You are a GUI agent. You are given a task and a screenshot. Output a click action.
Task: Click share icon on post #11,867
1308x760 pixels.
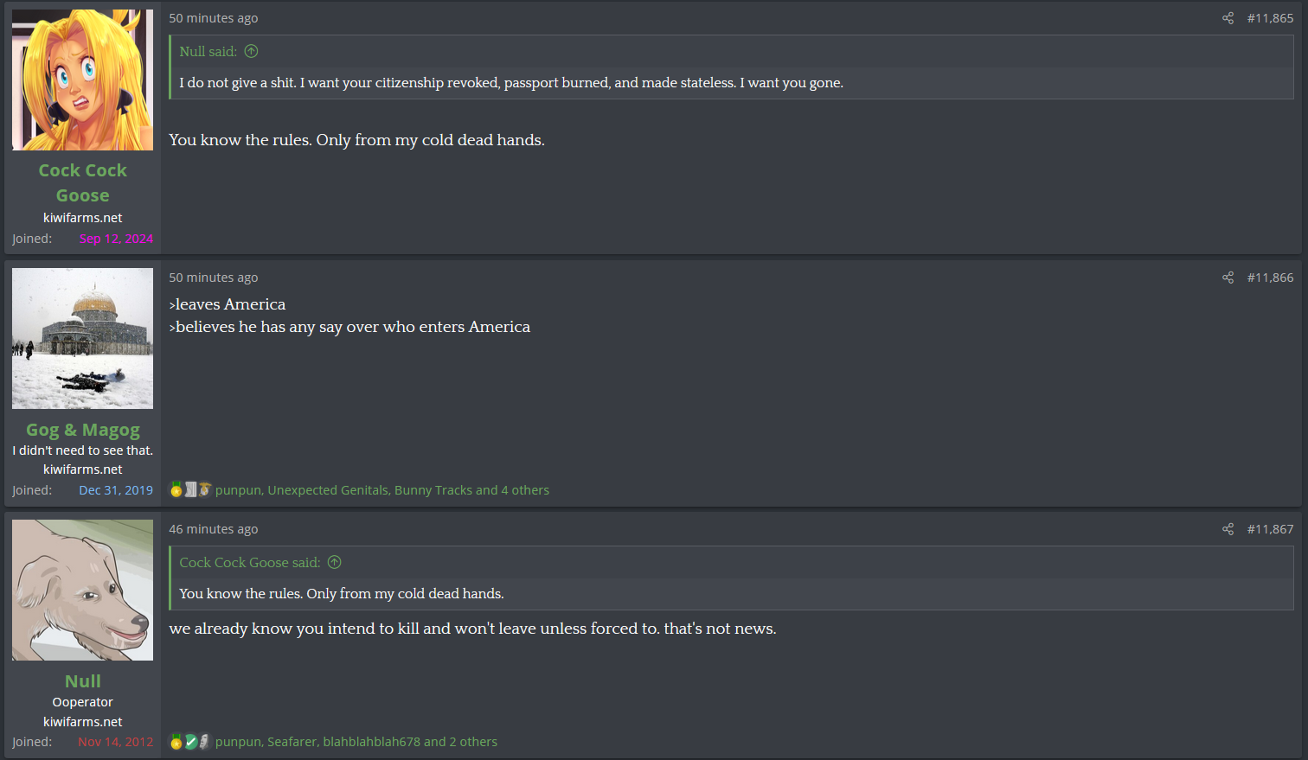pyautogui.click(x=1228, y=529)
